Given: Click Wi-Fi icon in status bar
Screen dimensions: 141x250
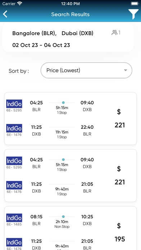Looking at the screenshot, I should (20, 4).
